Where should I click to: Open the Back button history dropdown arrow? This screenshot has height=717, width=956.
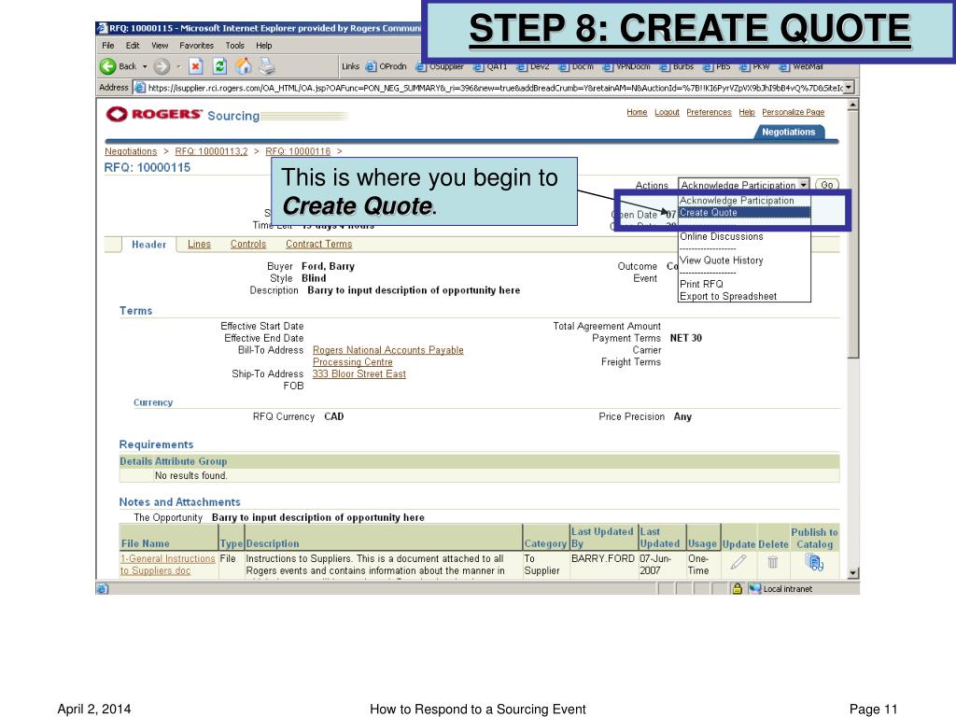click(145, 66)
